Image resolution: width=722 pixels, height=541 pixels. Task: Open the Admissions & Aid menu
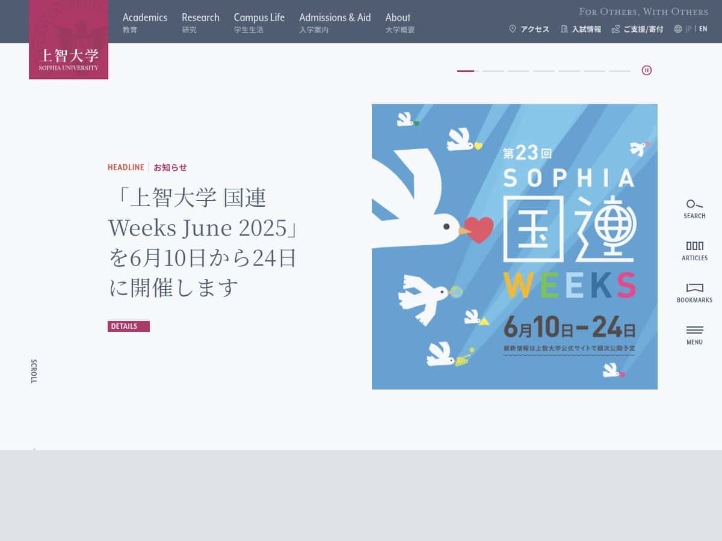tap(335, 22)
